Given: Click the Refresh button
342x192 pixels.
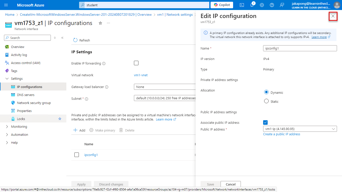Looking at the screenshot, I should coord(82,40).
